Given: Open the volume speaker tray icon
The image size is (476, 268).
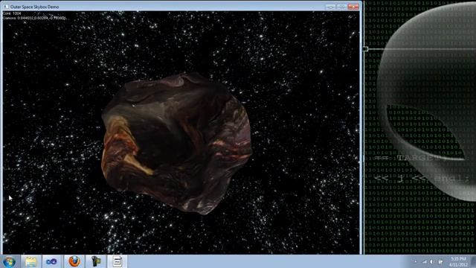Looking at the screenshot, I should point(431,261).
